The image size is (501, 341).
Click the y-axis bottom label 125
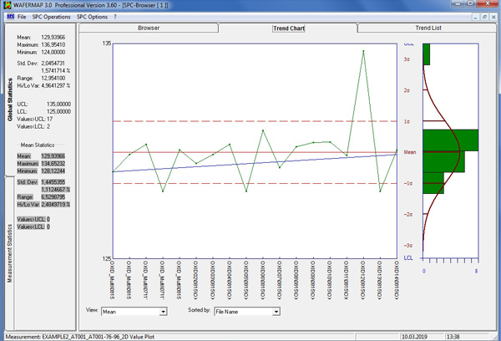tap(106, 258)
